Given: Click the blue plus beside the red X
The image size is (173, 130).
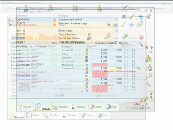Looking at the screenshot, I should pyautogui.click(x=151, y=47).
